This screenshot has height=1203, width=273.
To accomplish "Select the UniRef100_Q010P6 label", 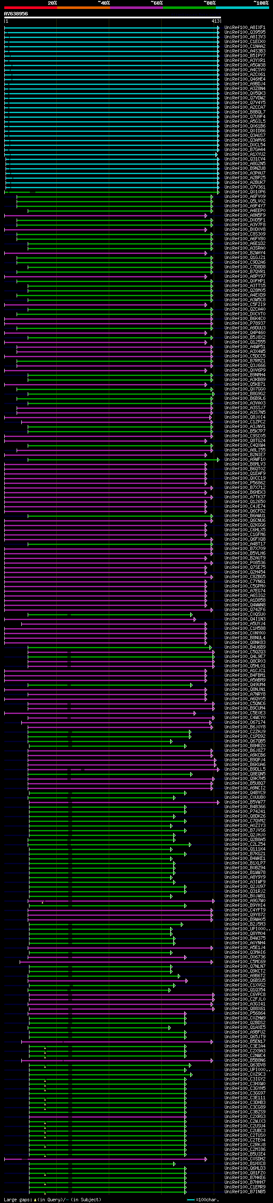I will (x=244, y=192).
